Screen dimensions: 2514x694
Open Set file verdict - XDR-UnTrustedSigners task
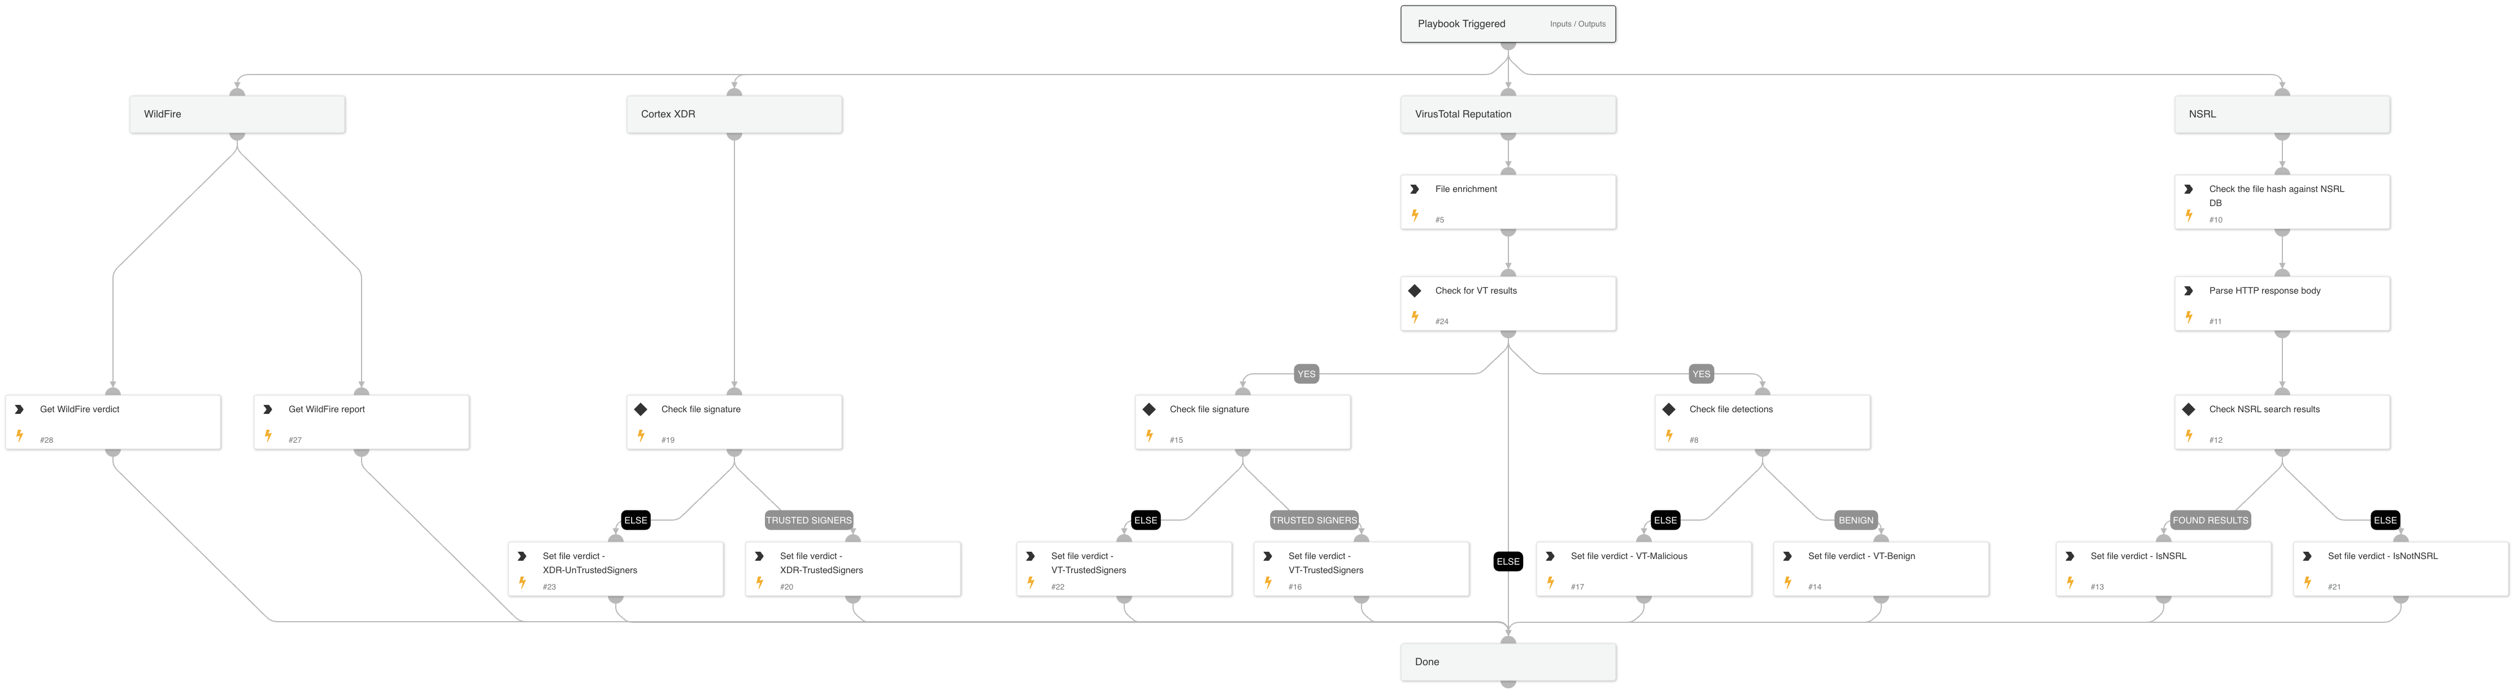616,569
